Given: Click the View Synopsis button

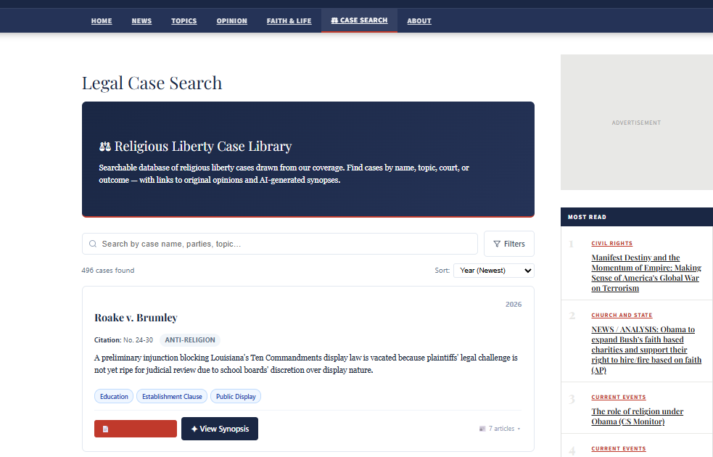Looking at the screenshot, I should coord(220,429).
